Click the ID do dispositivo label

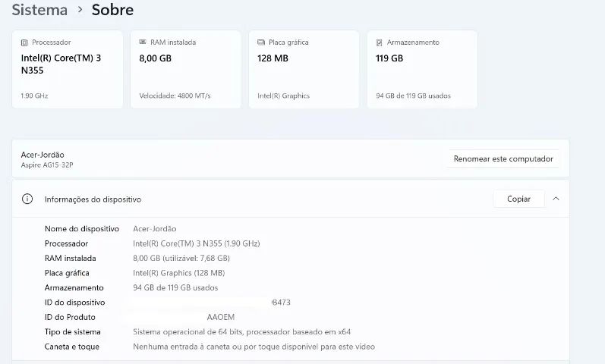pos(75,303)
